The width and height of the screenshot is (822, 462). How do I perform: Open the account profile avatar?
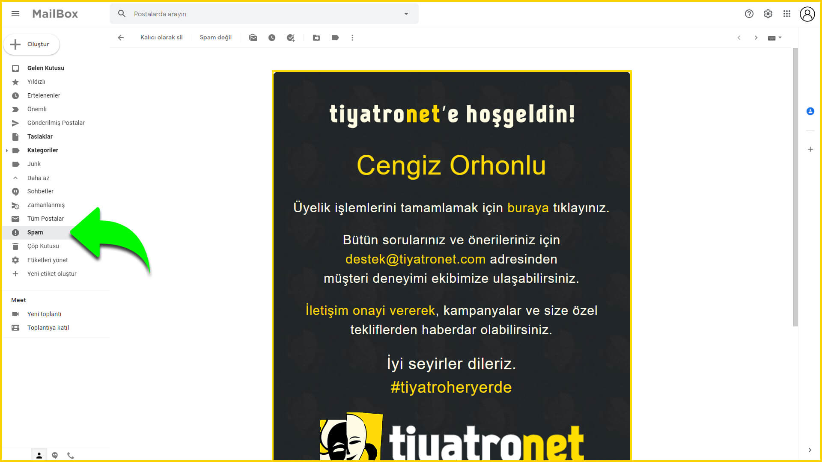tap(807, 14)
